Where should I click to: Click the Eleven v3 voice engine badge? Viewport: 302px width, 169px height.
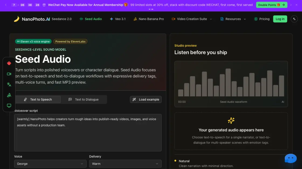pos(33,41)
